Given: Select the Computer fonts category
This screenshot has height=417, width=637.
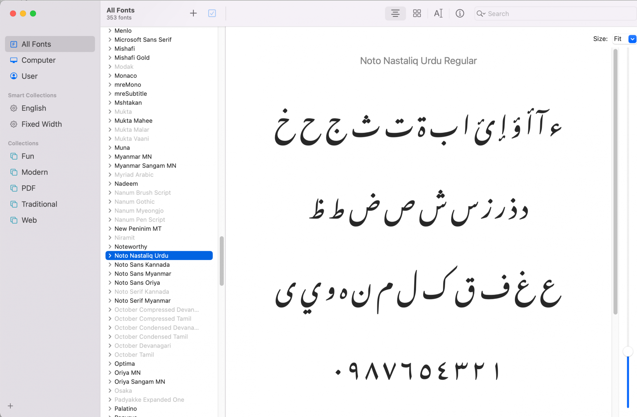Looking at the screenshot, I should (38, 60).
